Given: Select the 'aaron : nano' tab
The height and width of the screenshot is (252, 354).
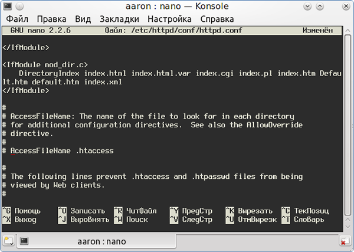Looking at the screenshot, I should click(x=96, y=241).
